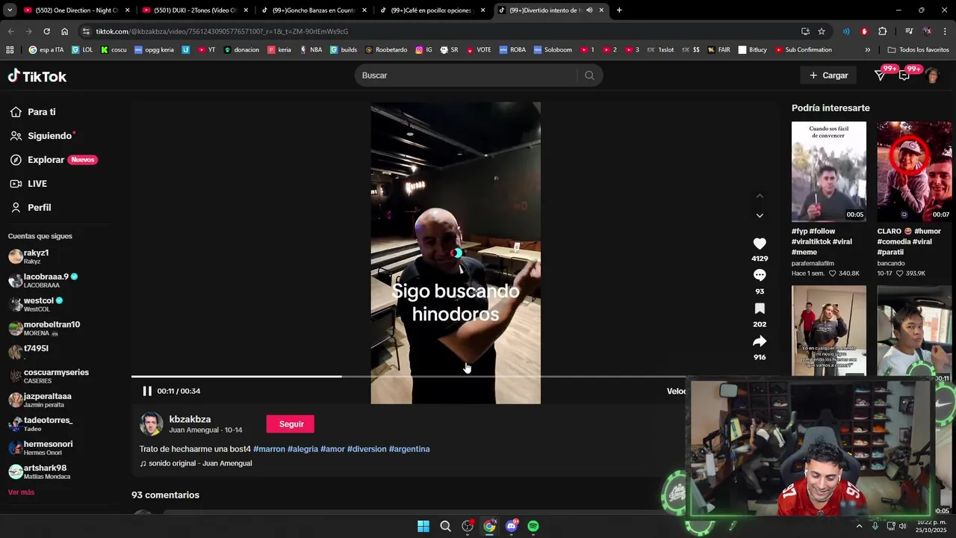
Task: Reload the page
Action: tap(46, 31)
